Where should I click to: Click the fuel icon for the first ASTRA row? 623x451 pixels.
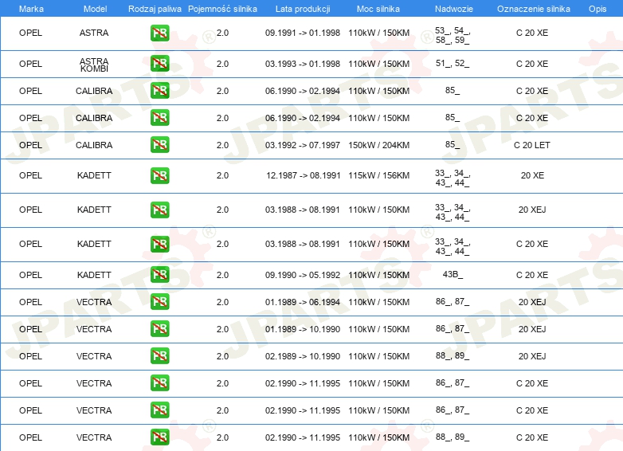coord(159,33)
